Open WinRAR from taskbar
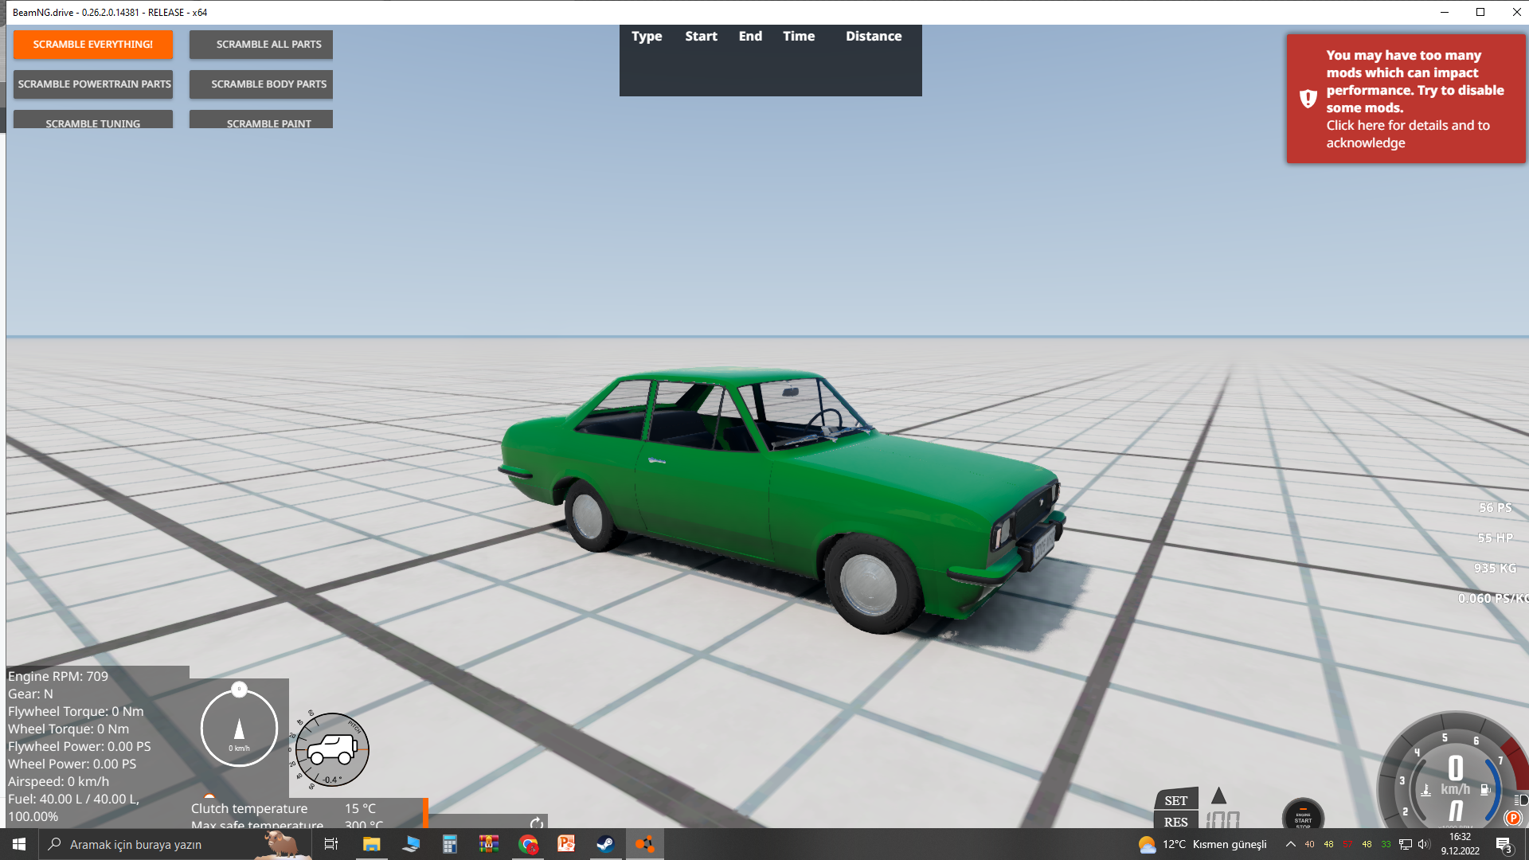Screen dimensions: 1529x860 point(489,844)
